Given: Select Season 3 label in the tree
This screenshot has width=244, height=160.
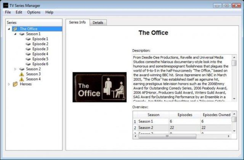Looking at the screenshot, I should coord(33,74).
